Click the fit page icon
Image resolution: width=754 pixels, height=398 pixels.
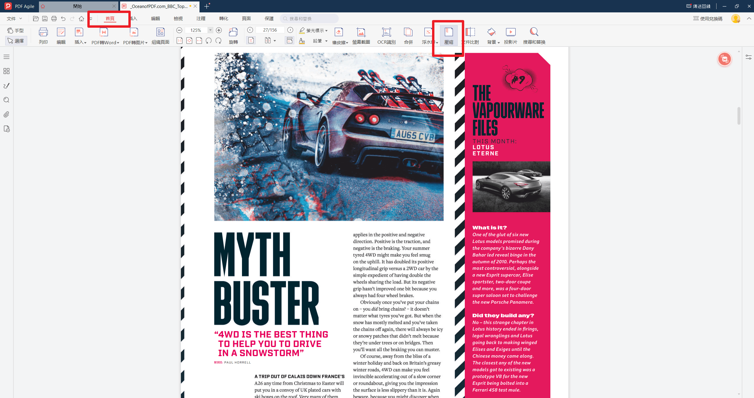189,41
